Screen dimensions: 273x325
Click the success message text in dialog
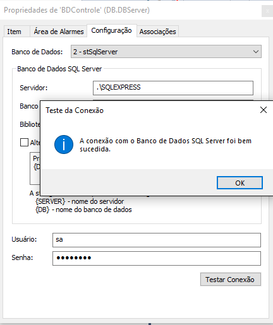[x=166, y=145]
